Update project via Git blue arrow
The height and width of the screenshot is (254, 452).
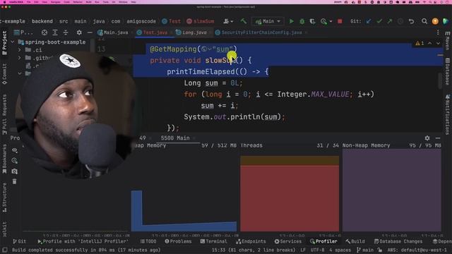[x=369, y=21]
